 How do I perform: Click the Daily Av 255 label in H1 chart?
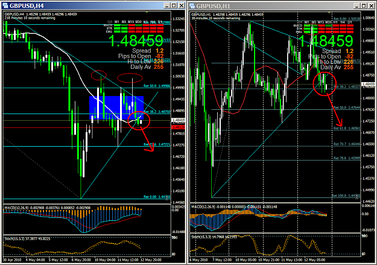tap(337, 67)
